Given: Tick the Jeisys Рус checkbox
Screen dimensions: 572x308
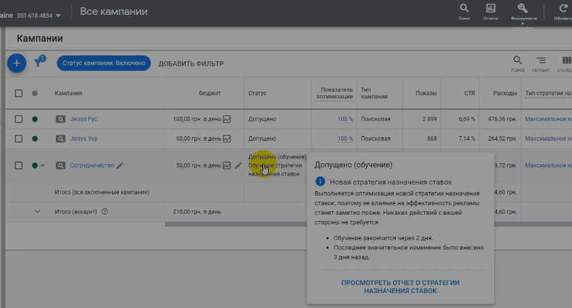Looking at the screenshot, I should [19, 119].
